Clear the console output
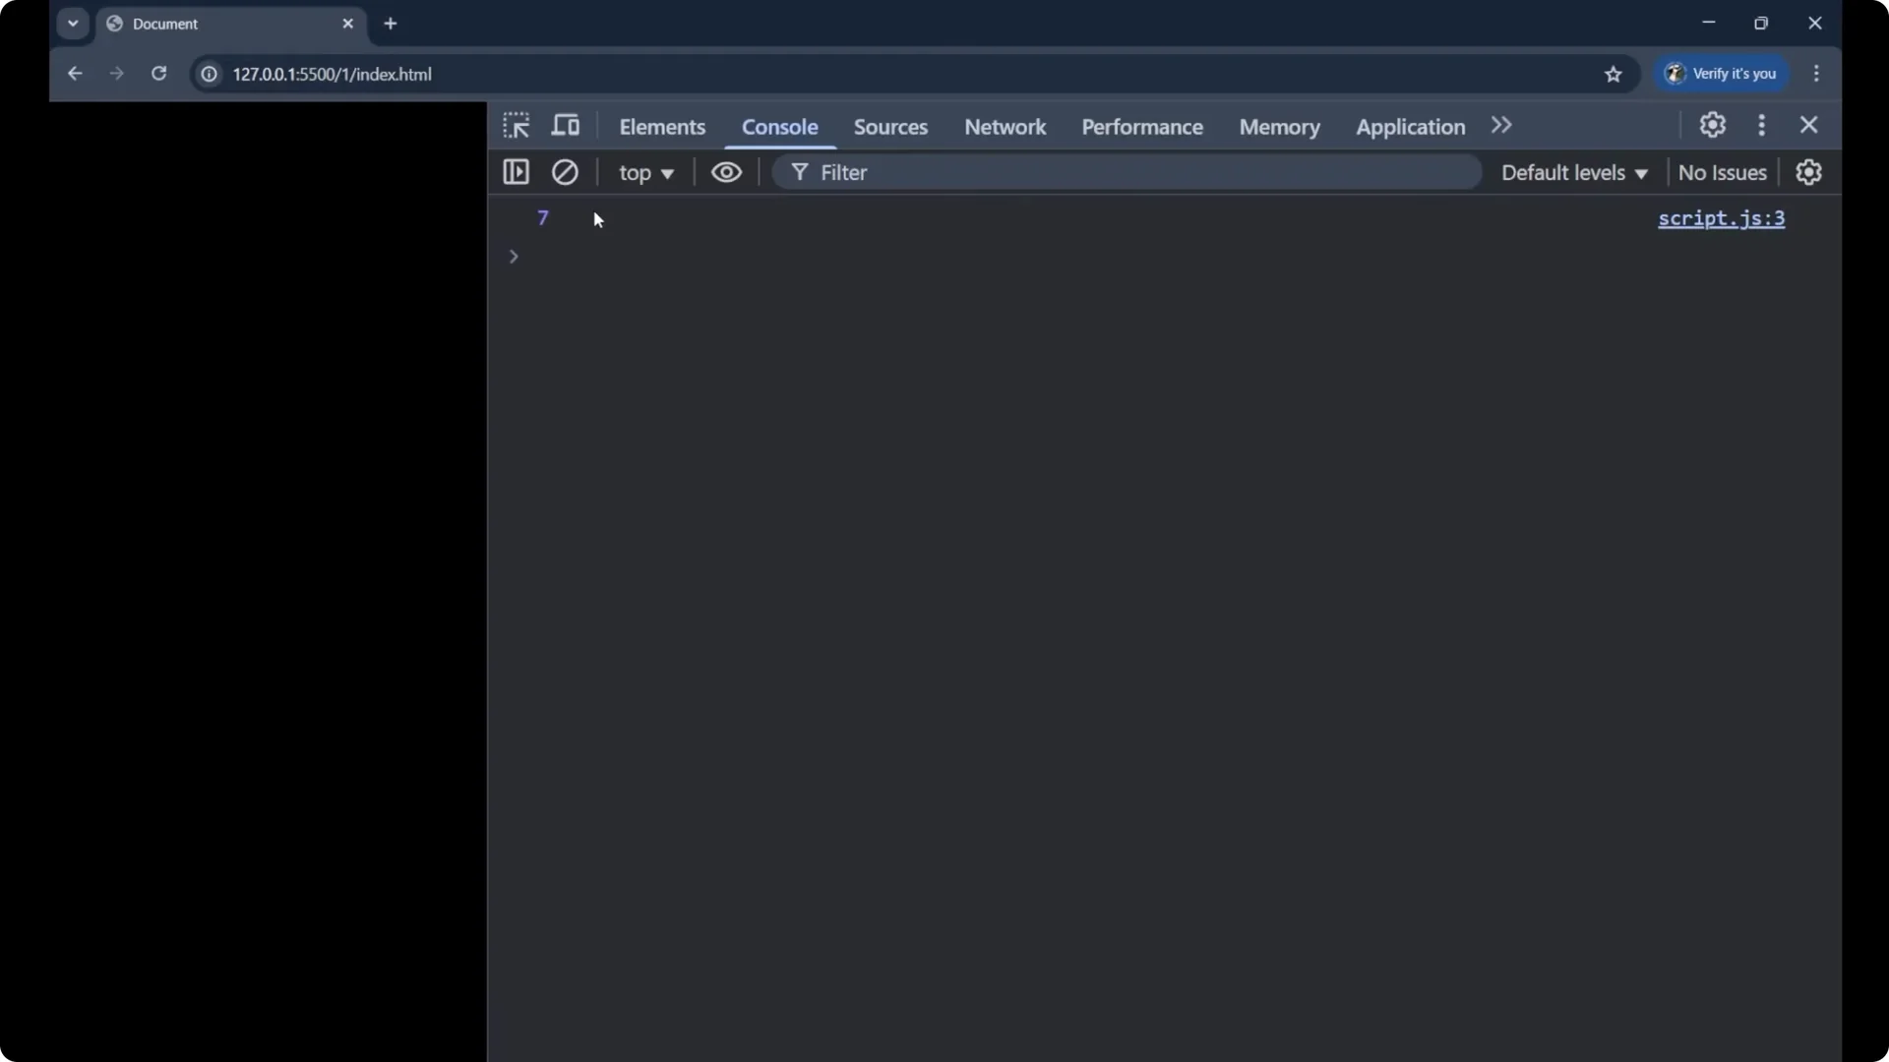The width and height of the screenshot is (1889, 1062). click(x=565, y=172)
